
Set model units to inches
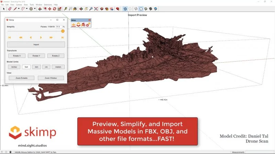pos(14,67)
